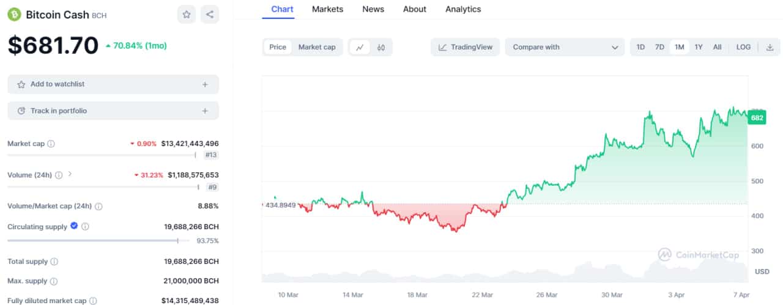Viewport: 783px width, 305px height.
Task: Click the 8.88% volume ratio value
Action: pyautogui.click(x=208, y=206)
